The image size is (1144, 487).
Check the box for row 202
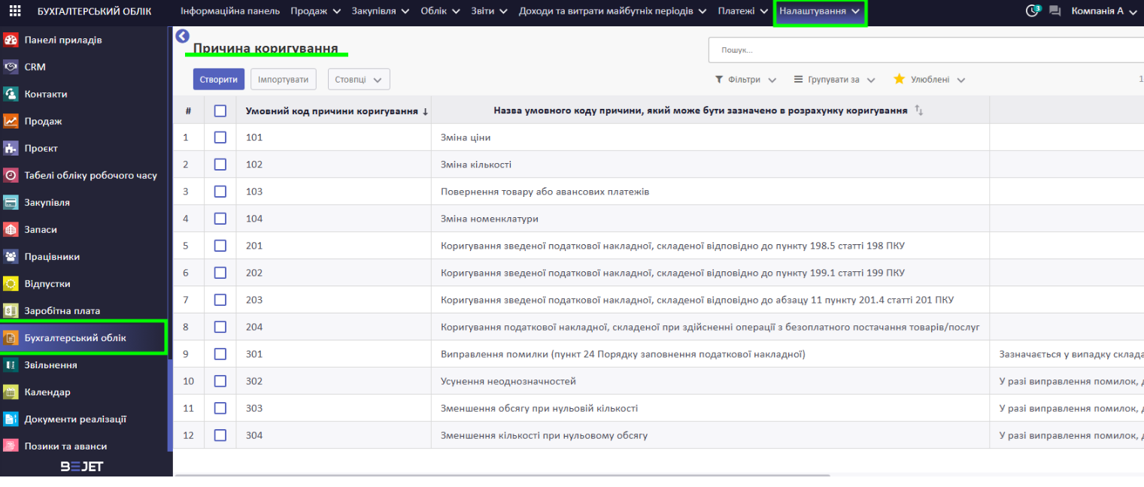tap(220, 273)
